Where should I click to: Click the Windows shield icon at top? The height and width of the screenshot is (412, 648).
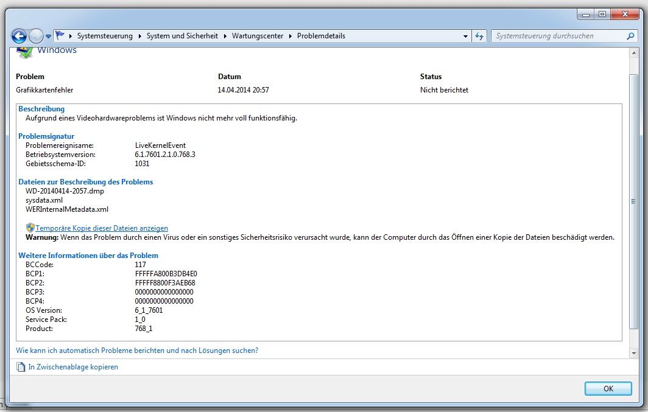click(25, 52)
